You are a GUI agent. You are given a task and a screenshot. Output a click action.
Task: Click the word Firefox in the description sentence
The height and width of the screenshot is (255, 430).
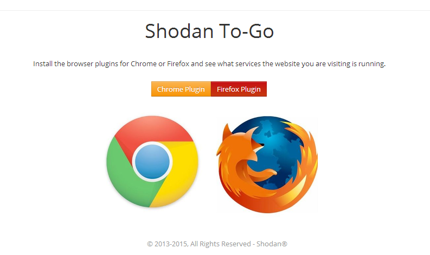pyautogui.click(x=178, y=63)
